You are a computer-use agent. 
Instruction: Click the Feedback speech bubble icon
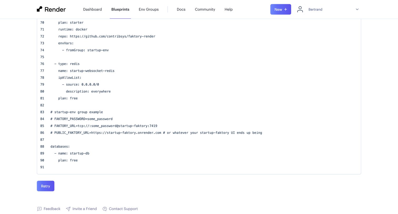pos(39,209)
